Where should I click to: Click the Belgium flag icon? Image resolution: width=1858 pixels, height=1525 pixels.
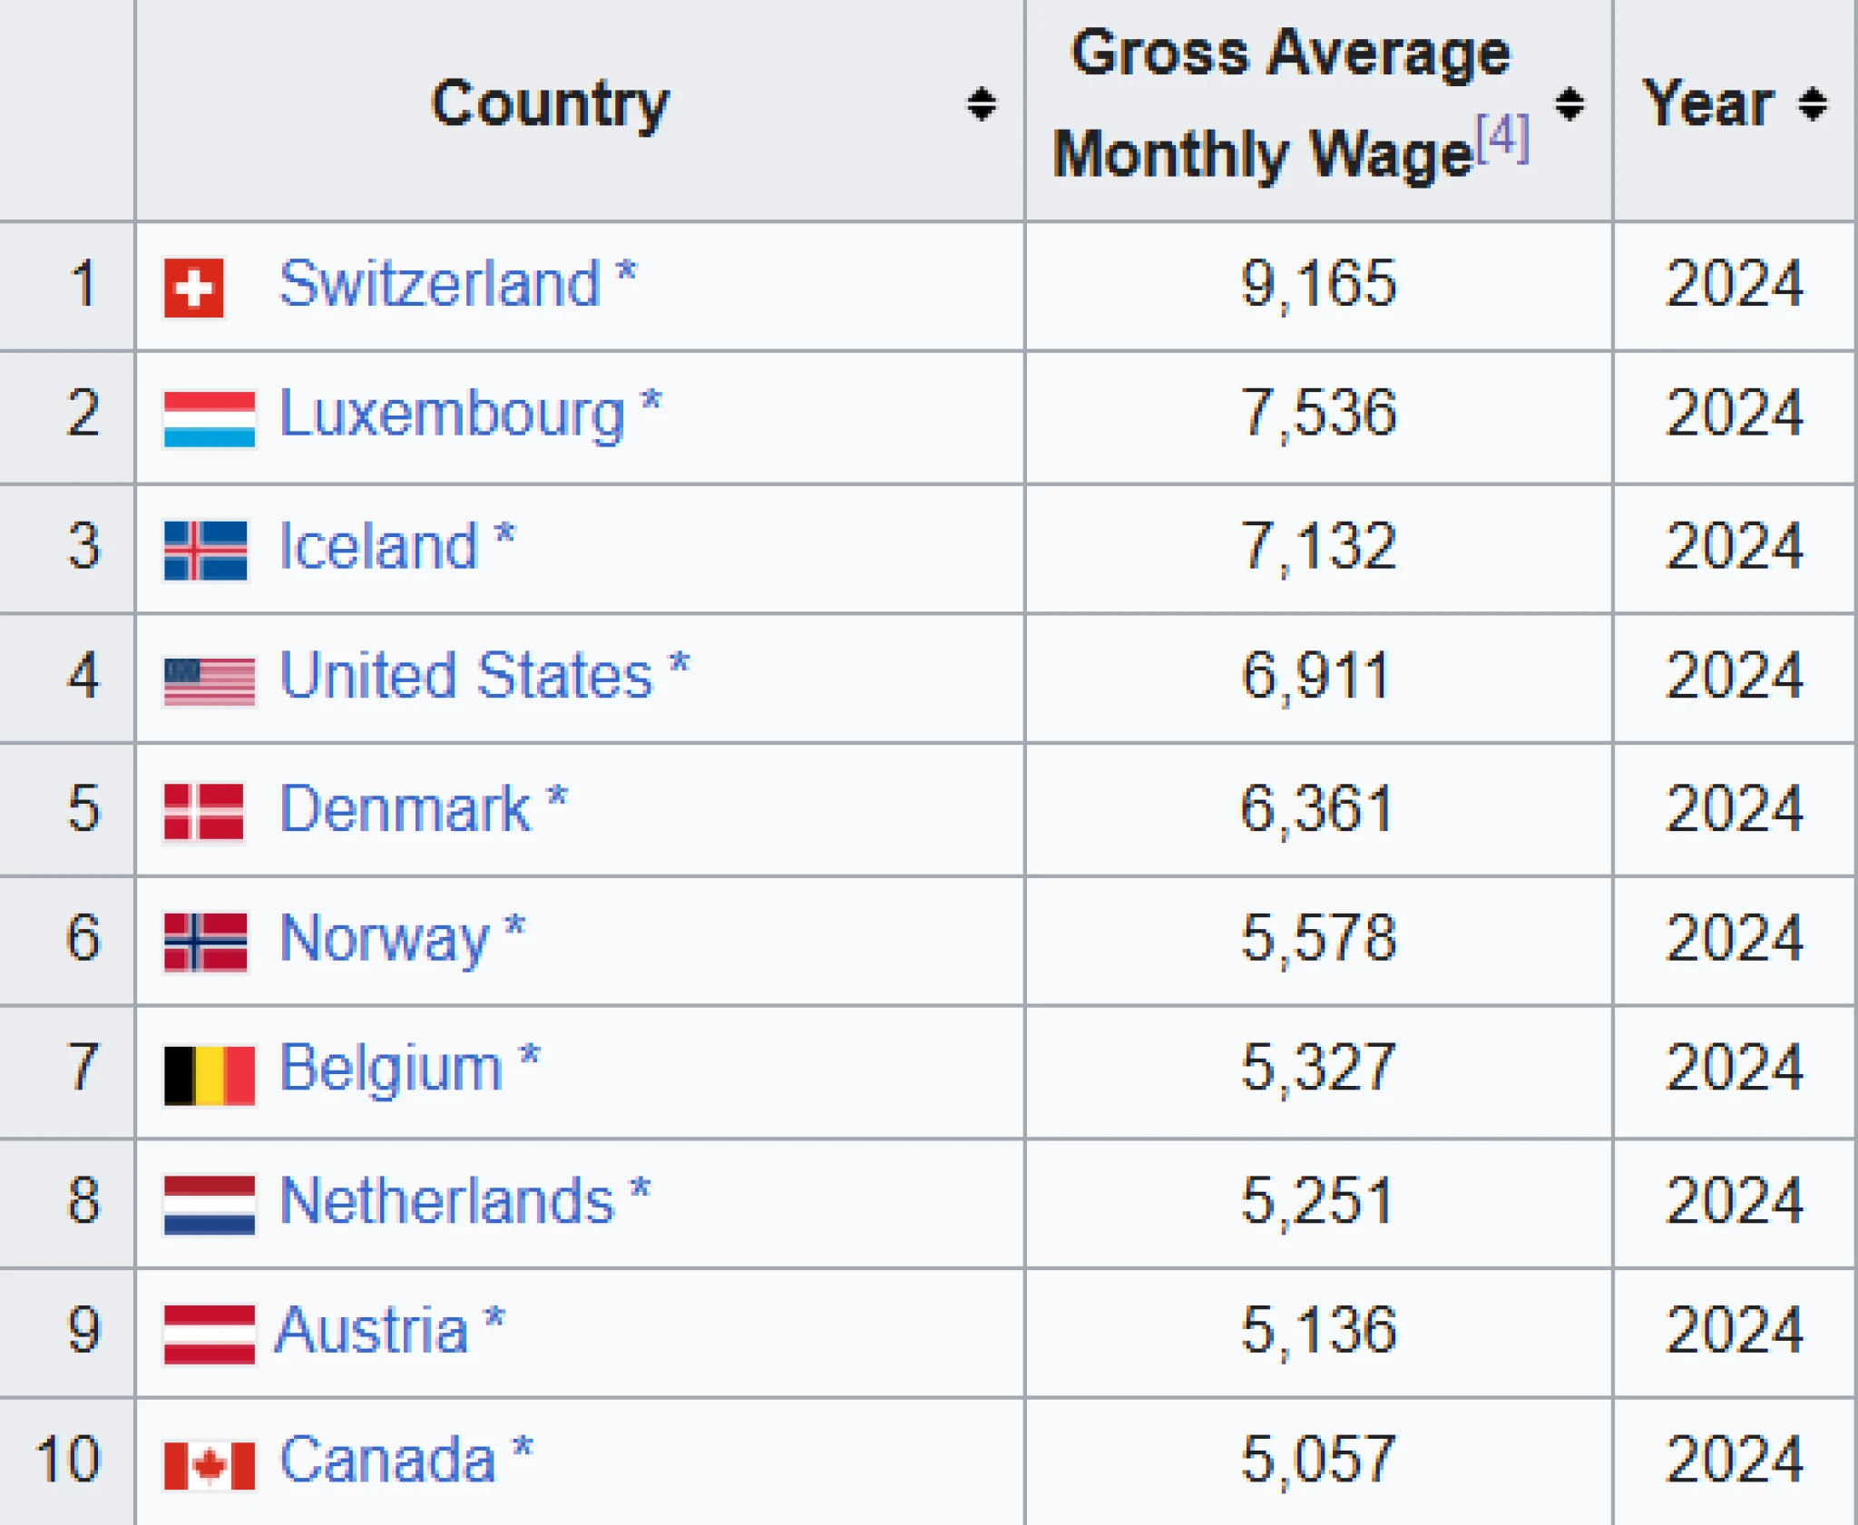click(x=210, y=1075)
